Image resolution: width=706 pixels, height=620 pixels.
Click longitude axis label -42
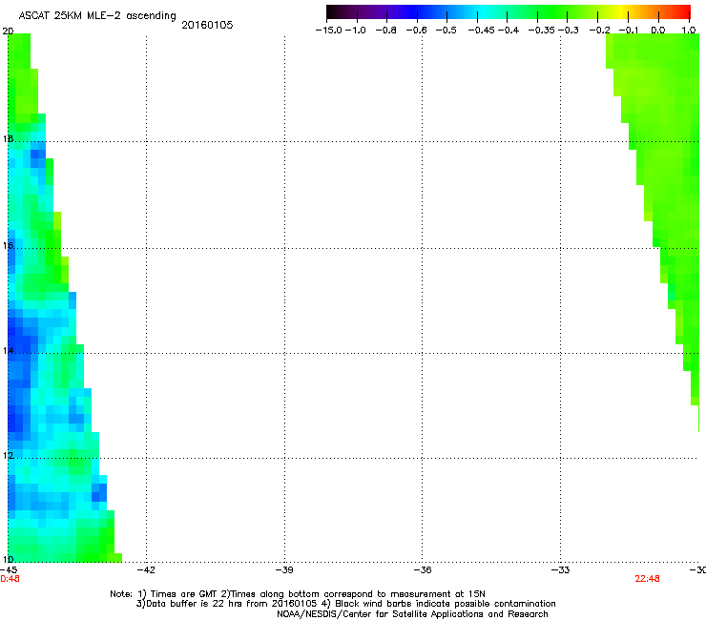tap(146, 570)
